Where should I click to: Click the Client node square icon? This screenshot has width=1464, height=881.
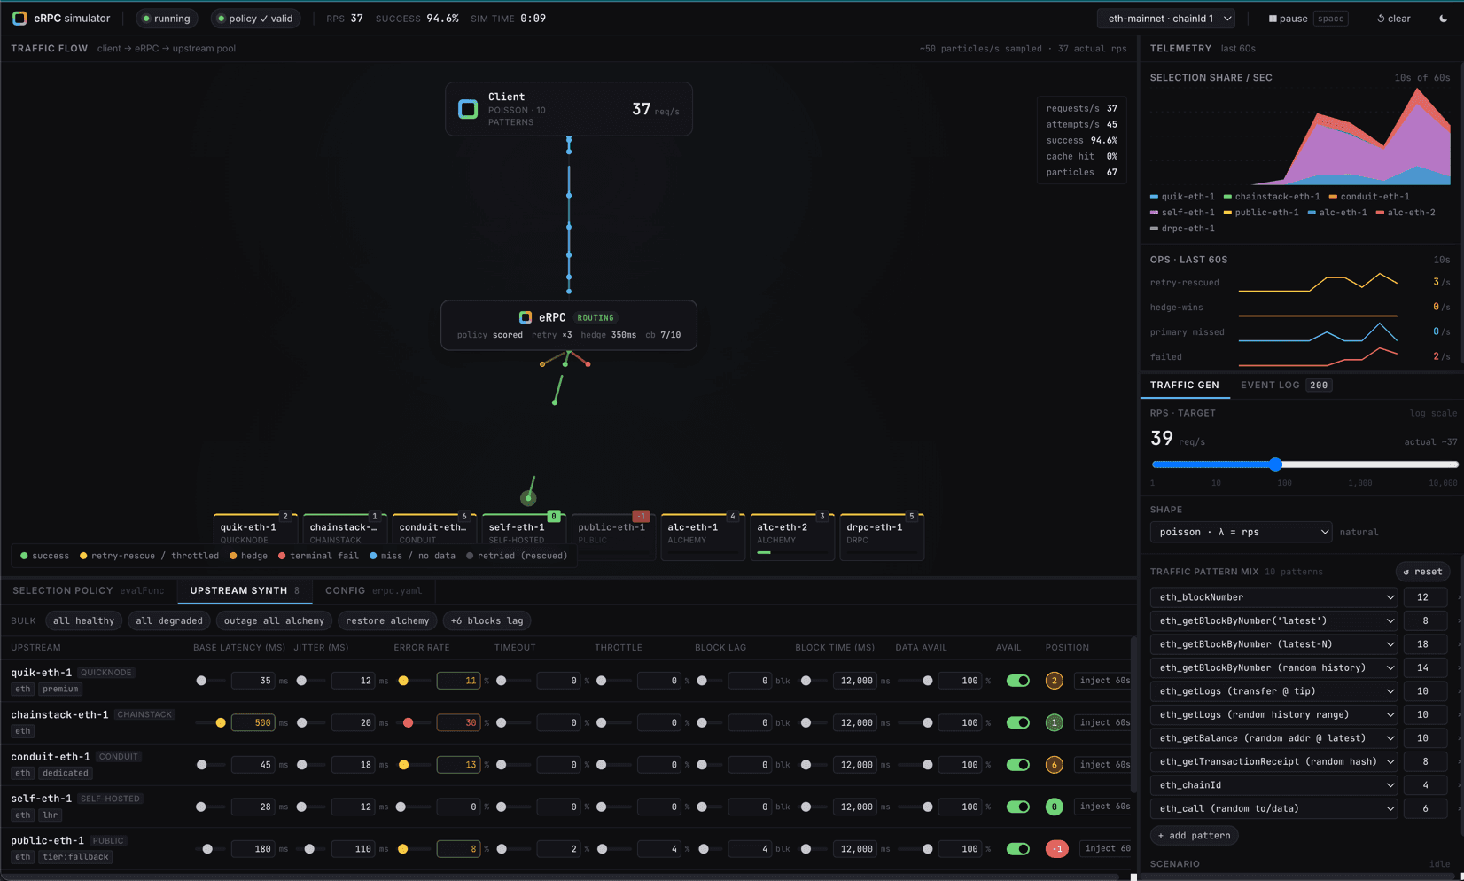[468, 109]
